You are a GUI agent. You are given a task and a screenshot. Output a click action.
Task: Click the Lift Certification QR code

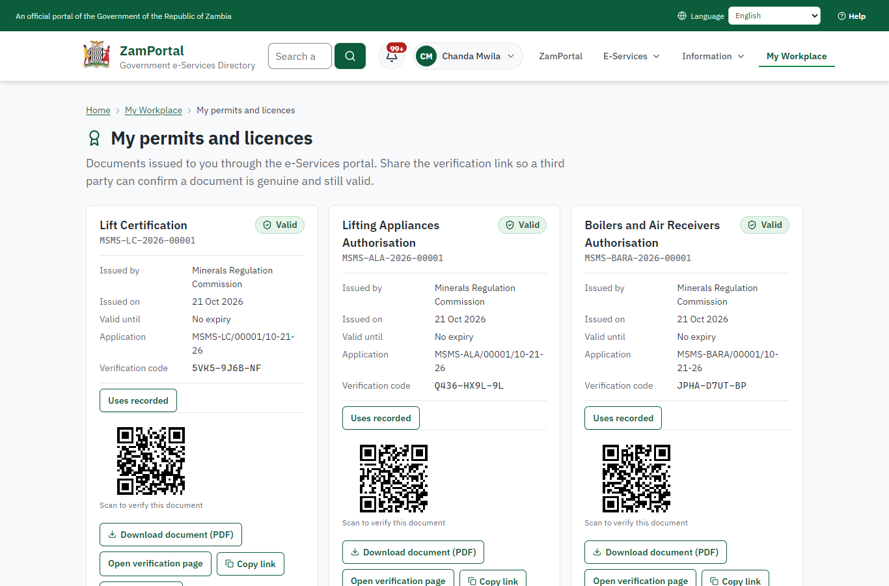[x=151, y=461]
